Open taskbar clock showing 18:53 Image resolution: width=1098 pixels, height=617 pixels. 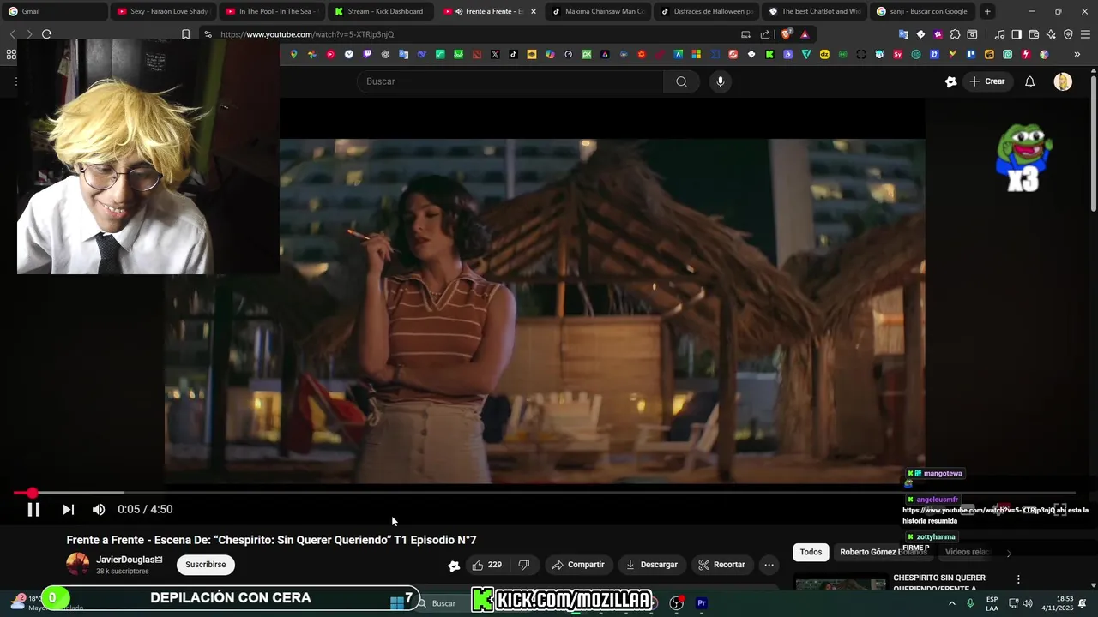1057,603
